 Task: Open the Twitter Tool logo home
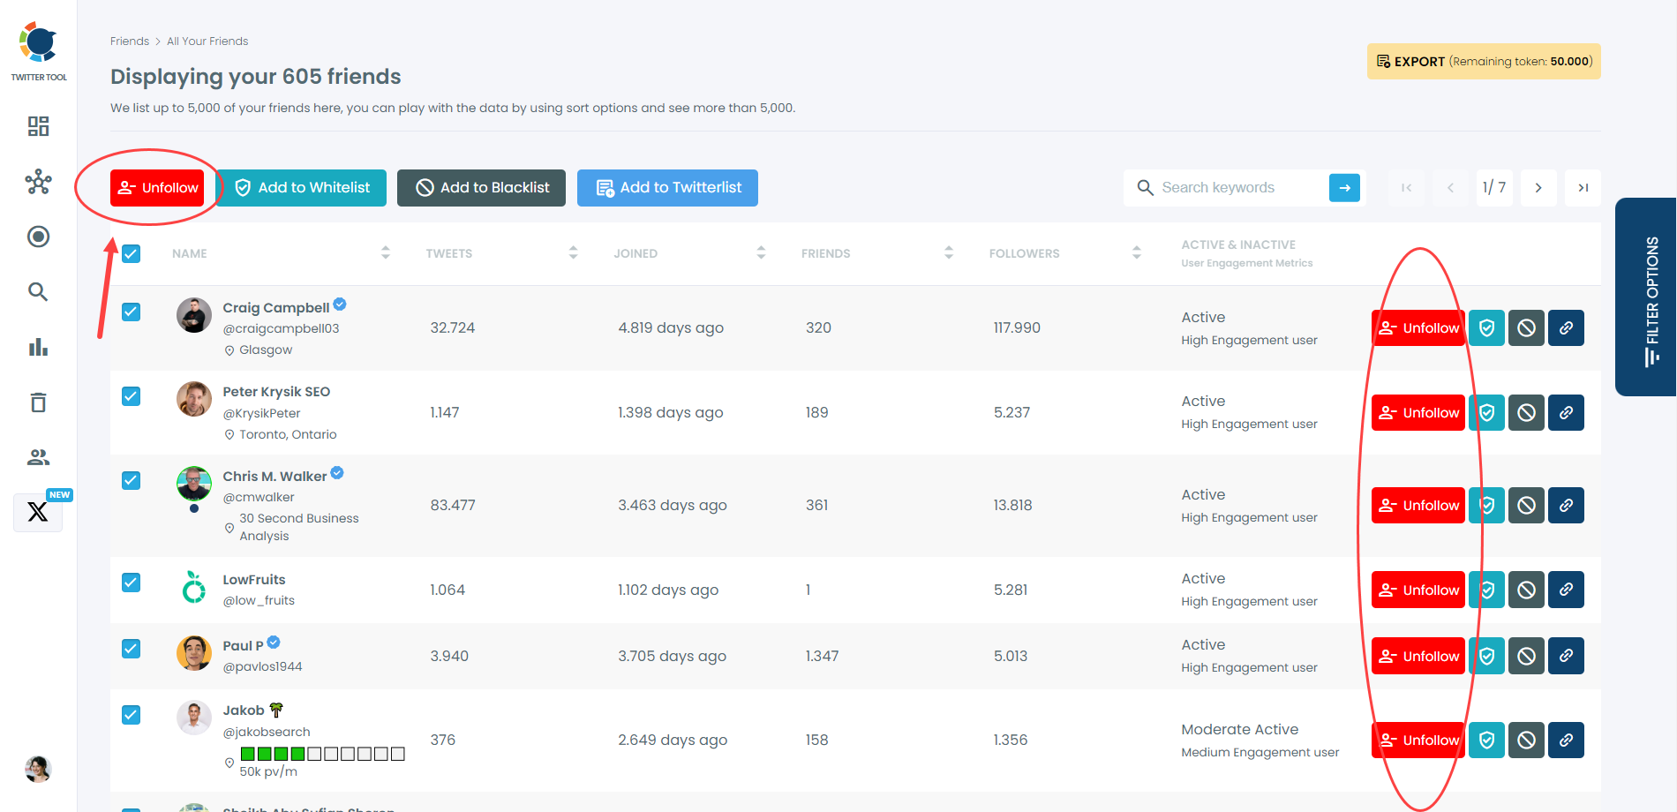click(x=38, y=51)
